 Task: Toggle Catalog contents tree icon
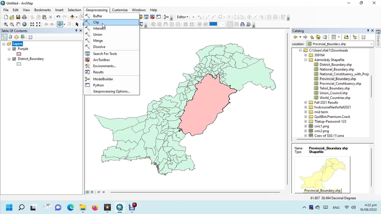click(355, 37)
